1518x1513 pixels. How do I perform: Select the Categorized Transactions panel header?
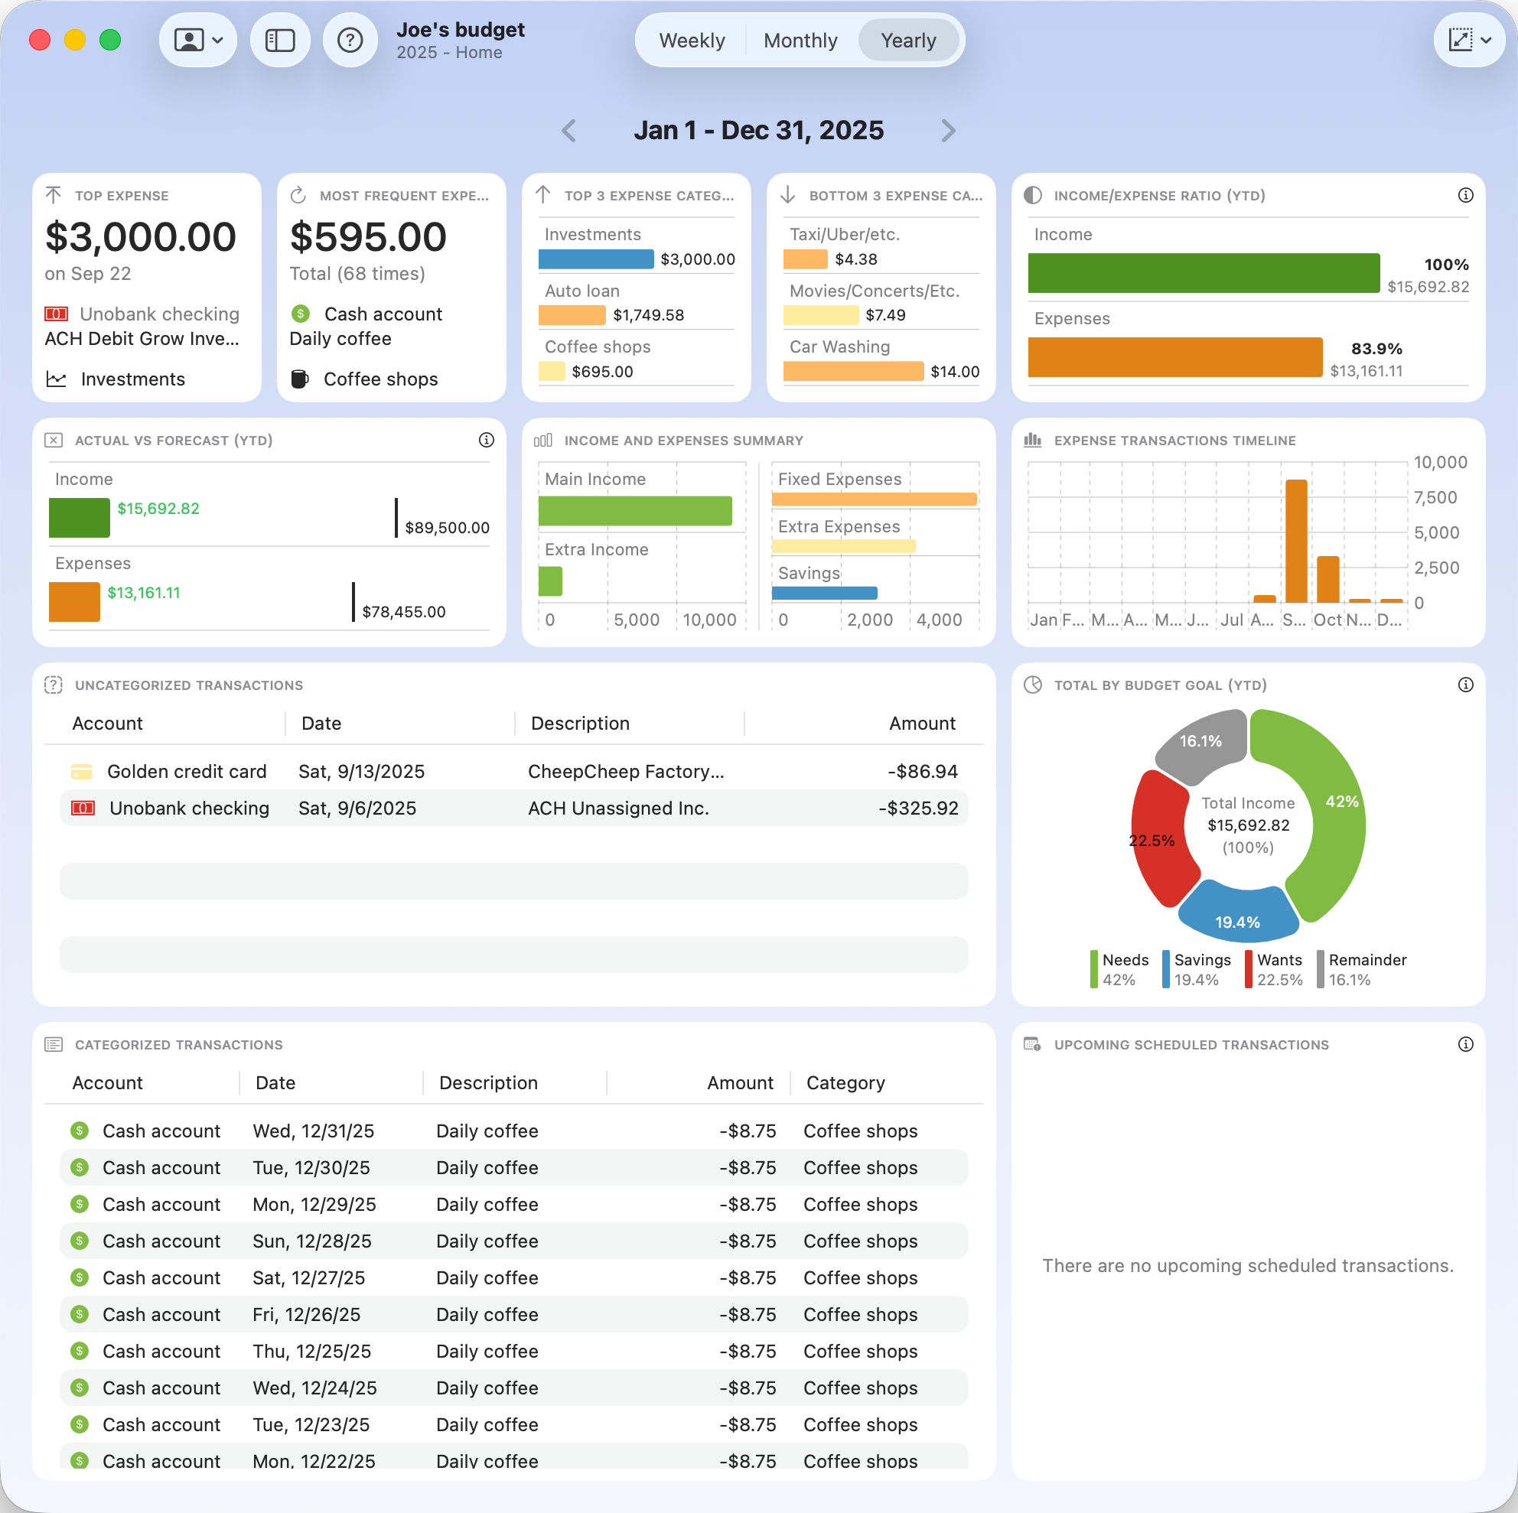[178, 1045]
